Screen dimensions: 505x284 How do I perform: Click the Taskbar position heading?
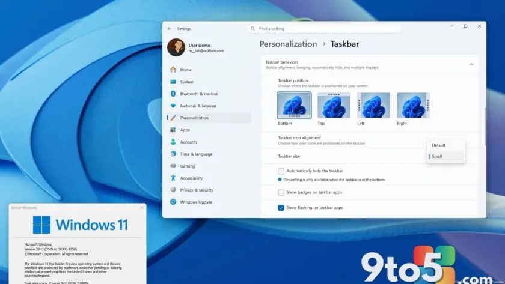(x=293, y=80)
